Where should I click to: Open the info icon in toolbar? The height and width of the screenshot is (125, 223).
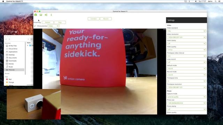51,15
